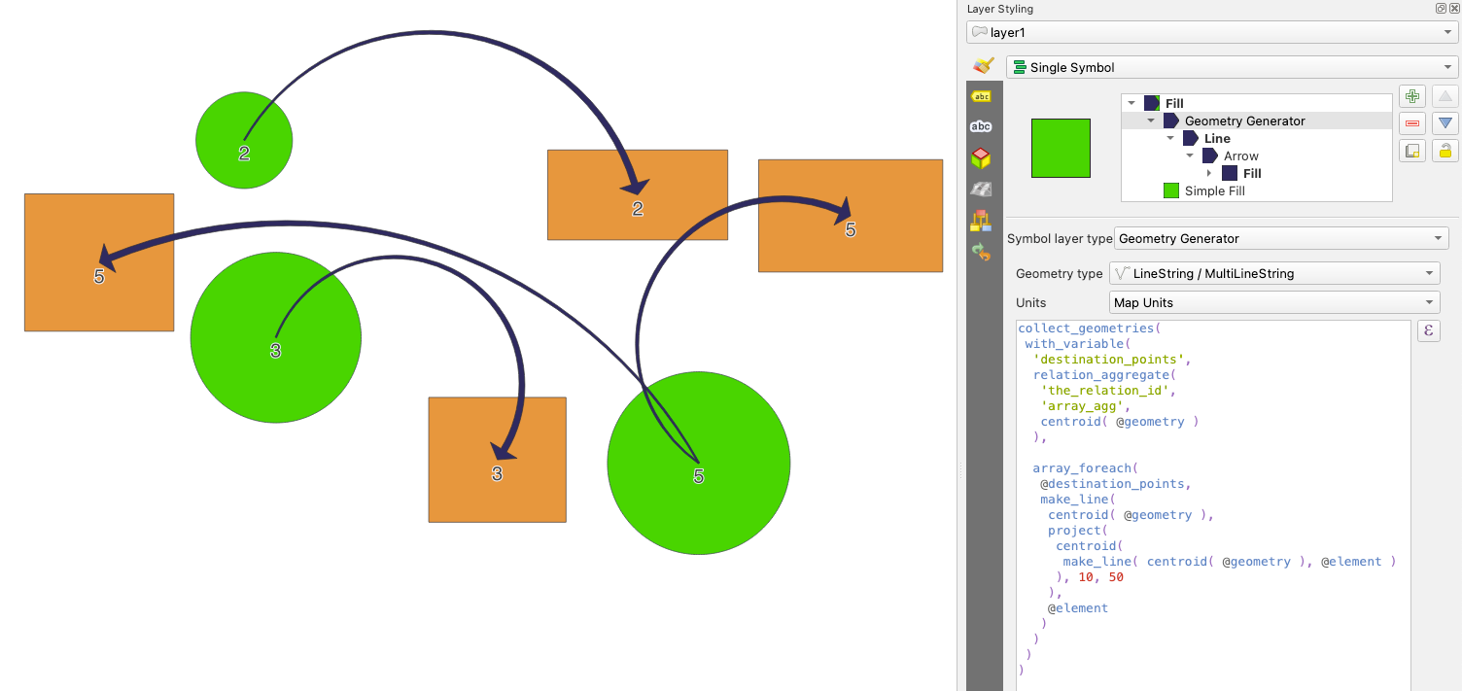Open expression dialog with epsilon button
The width and height of the screenshot is (1462, 691).
coord(1429,331)
